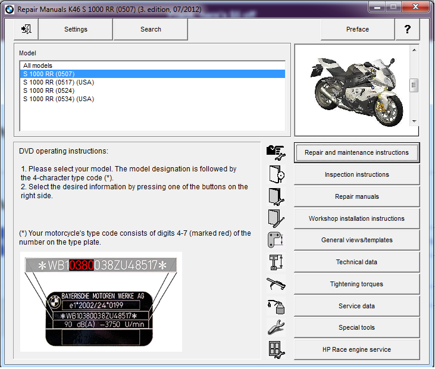This screenshot has width=435, height=369.
Task: Open Inspection instructions
Action: click(x=357, y=174)
